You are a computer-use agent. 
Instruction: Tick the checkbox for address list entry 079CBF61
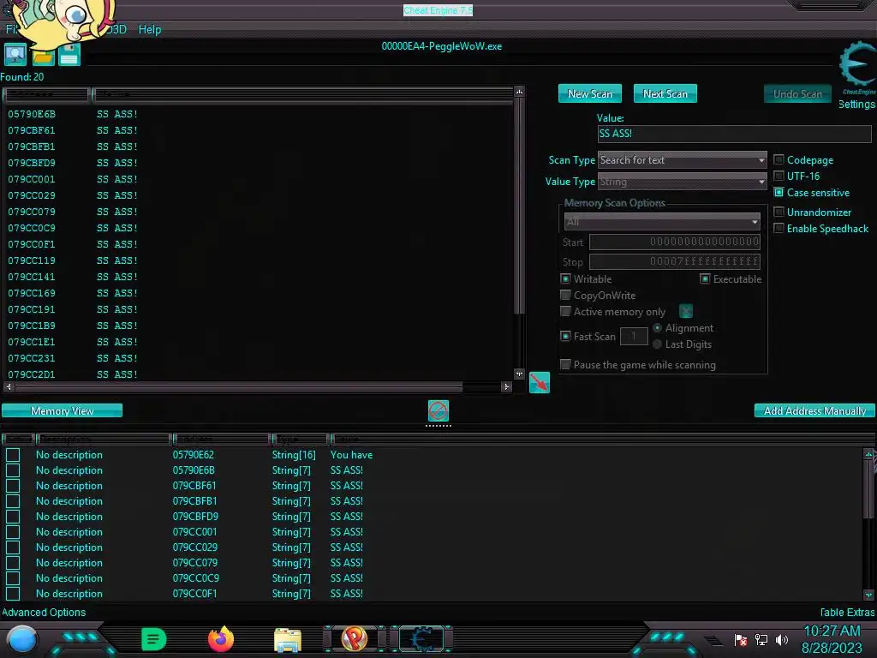pyautogui.click(x=13, y=486)
